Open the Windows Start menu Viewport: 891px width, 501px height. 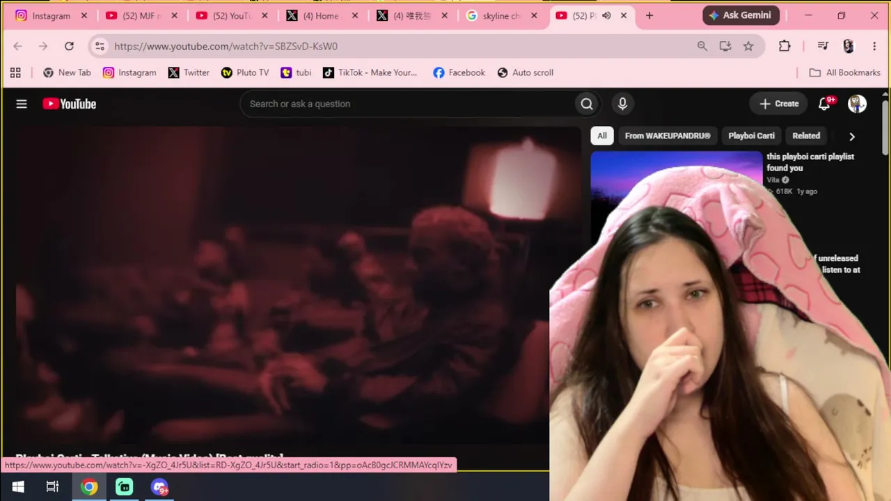point(18,487)
